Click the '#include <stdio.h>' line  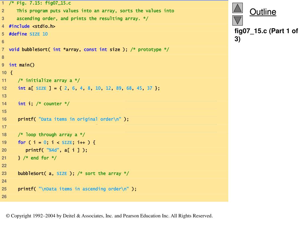pyautogui.click(x=32, y=26)
